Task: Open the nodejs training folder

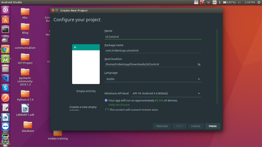Action: (x=58, y=135)
